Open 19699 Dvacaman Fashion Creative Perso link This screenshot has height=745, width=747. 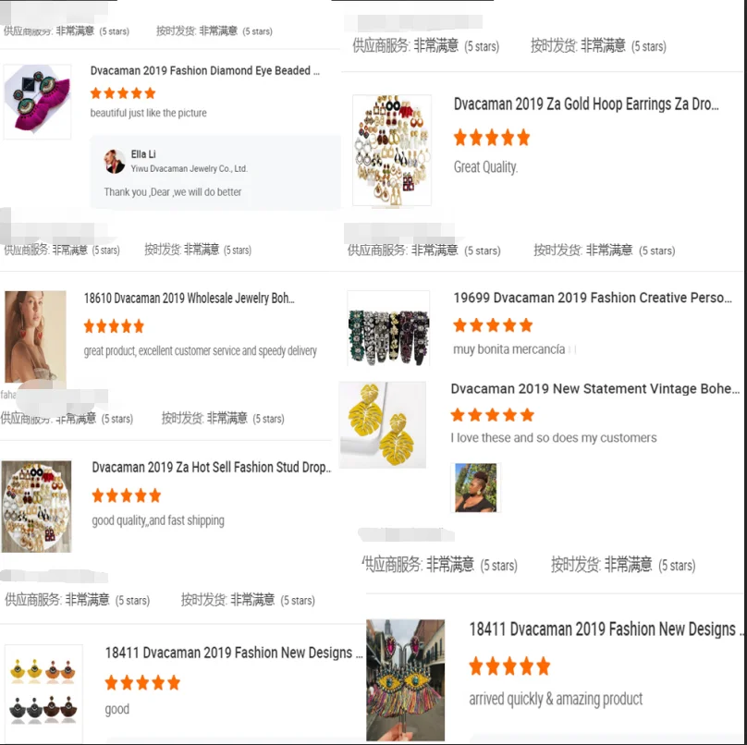pyautogui.click(x=593, y=298)
